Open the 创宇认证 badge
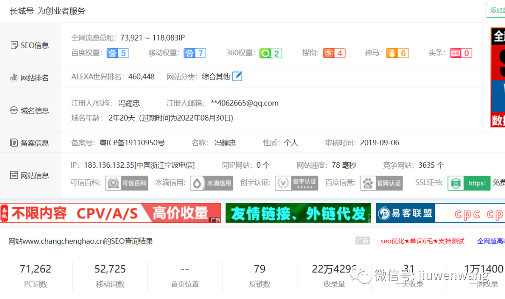This screenshot has height=299, width=505. coord(296,183)
